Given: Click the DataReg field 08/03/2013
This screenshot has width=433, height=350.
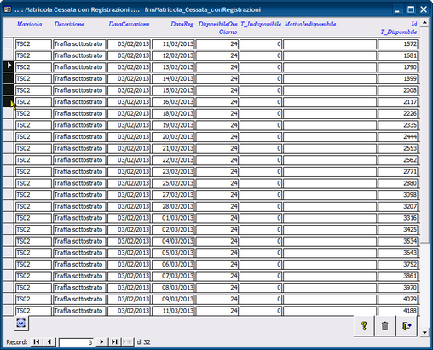Looking at the screenshot, I should tap(173, 288).
